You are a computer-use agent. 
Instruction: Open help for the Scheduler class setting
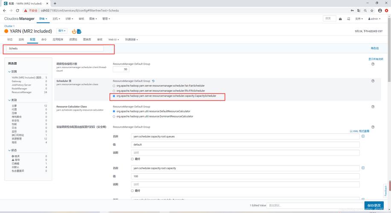pyautogui.click(x=373, y=81)
